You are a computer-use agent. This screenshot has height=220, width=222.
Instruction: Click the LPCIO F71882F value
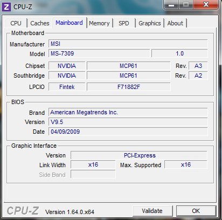click(x=128, y=87)
